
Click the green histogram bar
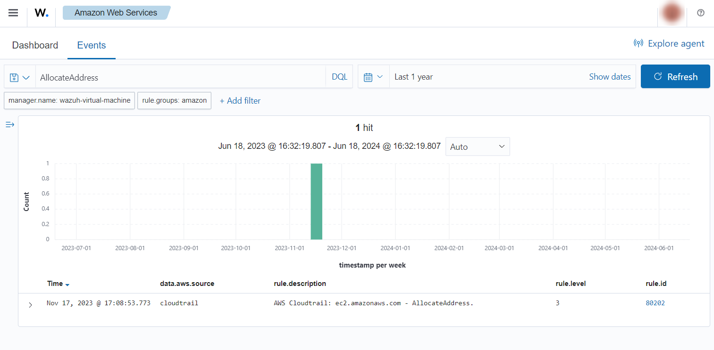[316, 202]
